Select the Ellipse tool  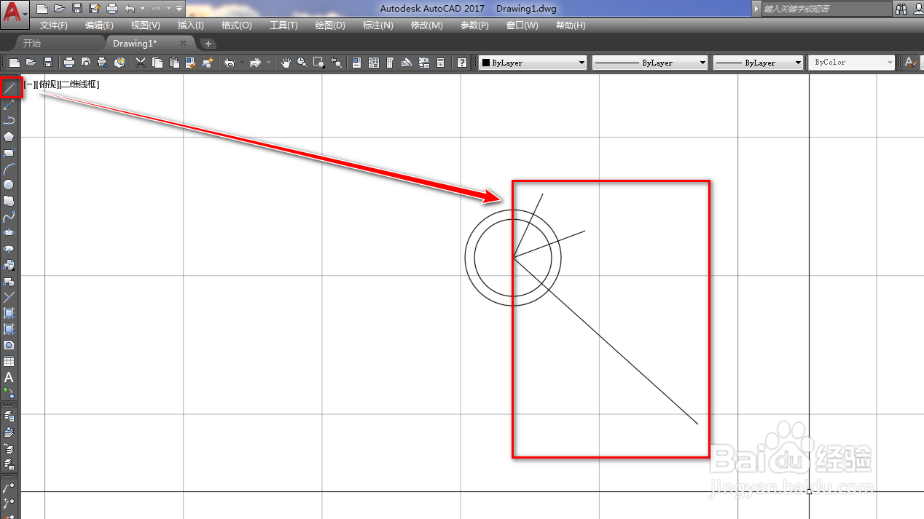pyautogui.click(x=9, y=232)
